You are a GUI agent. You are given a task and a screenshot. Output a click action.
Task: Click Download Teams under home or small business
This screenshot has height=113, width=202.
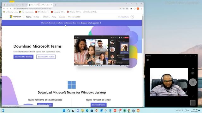(45, 105)
